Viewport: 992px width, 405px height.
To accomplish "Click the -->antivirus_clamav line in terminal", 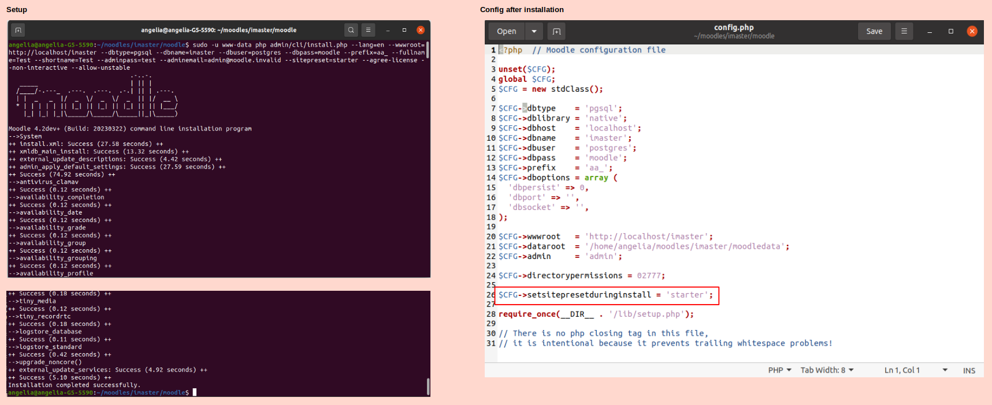I will coord(43,182).
